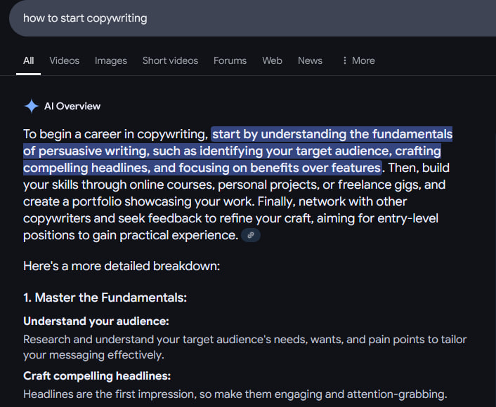Switch to the Videos tab

[64, 60]
